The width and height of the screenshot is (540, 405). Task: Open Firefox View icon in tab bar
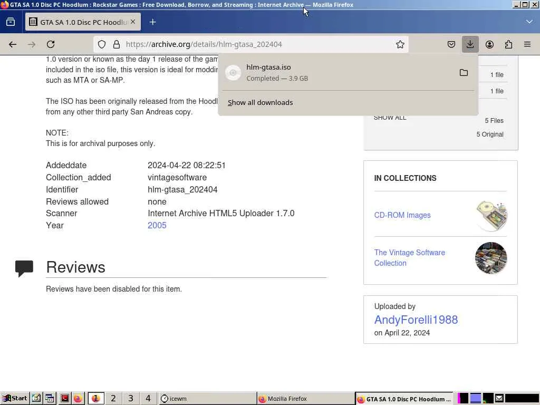click(11, 22)
